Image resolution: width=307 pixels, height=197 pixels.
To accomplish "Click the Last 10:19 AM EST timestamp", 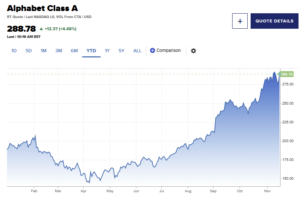I will 24,36.
